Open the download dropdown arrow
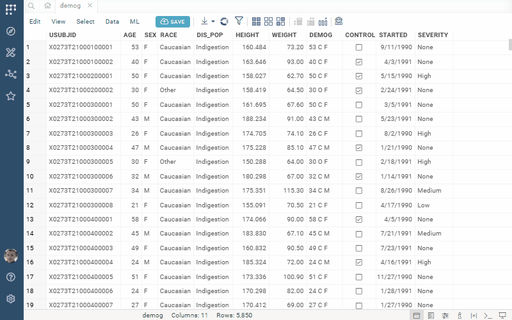The image size is (512, 320). pyautogui.click(x=213, y=22)
